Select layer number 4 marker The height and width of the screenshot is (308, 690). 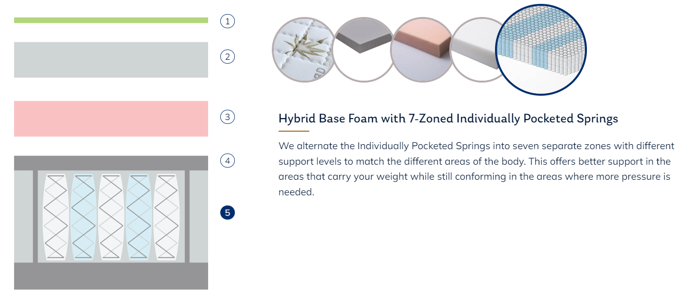tap(227, 160)
